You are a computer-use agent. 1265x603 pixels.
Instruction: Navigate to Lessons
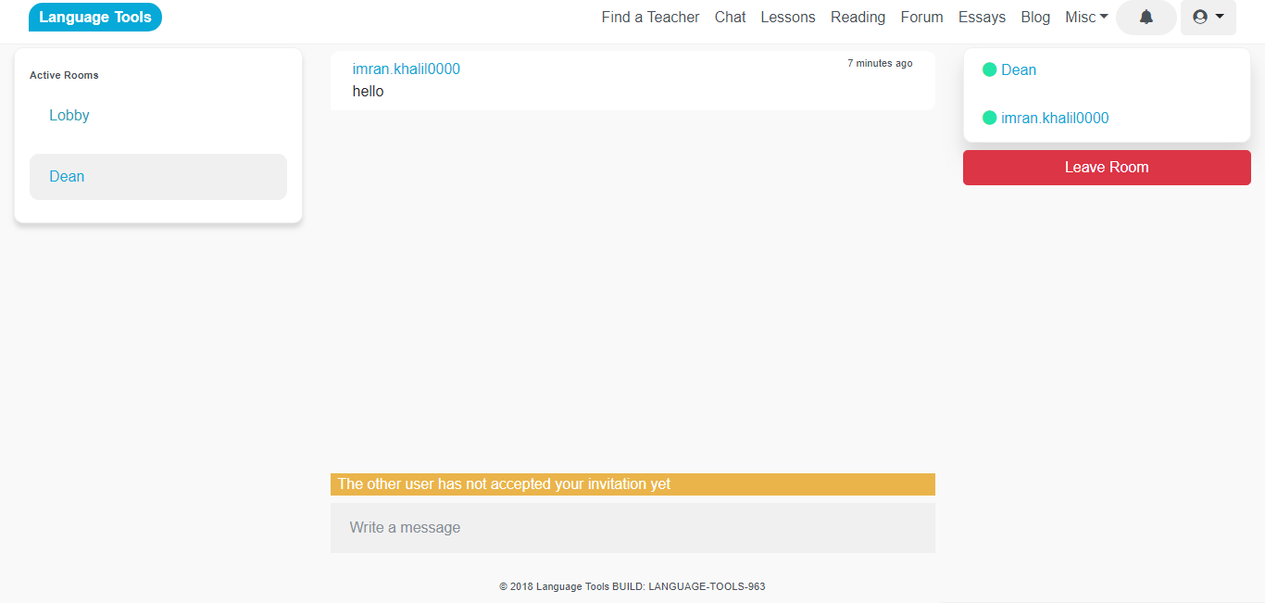[x=787, y=18]
